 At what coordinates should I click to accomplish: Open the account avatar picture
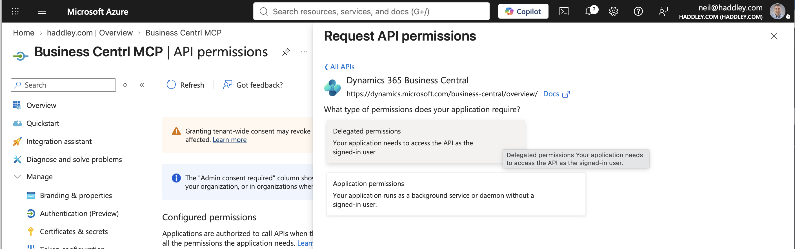click(x=778, y=11)
